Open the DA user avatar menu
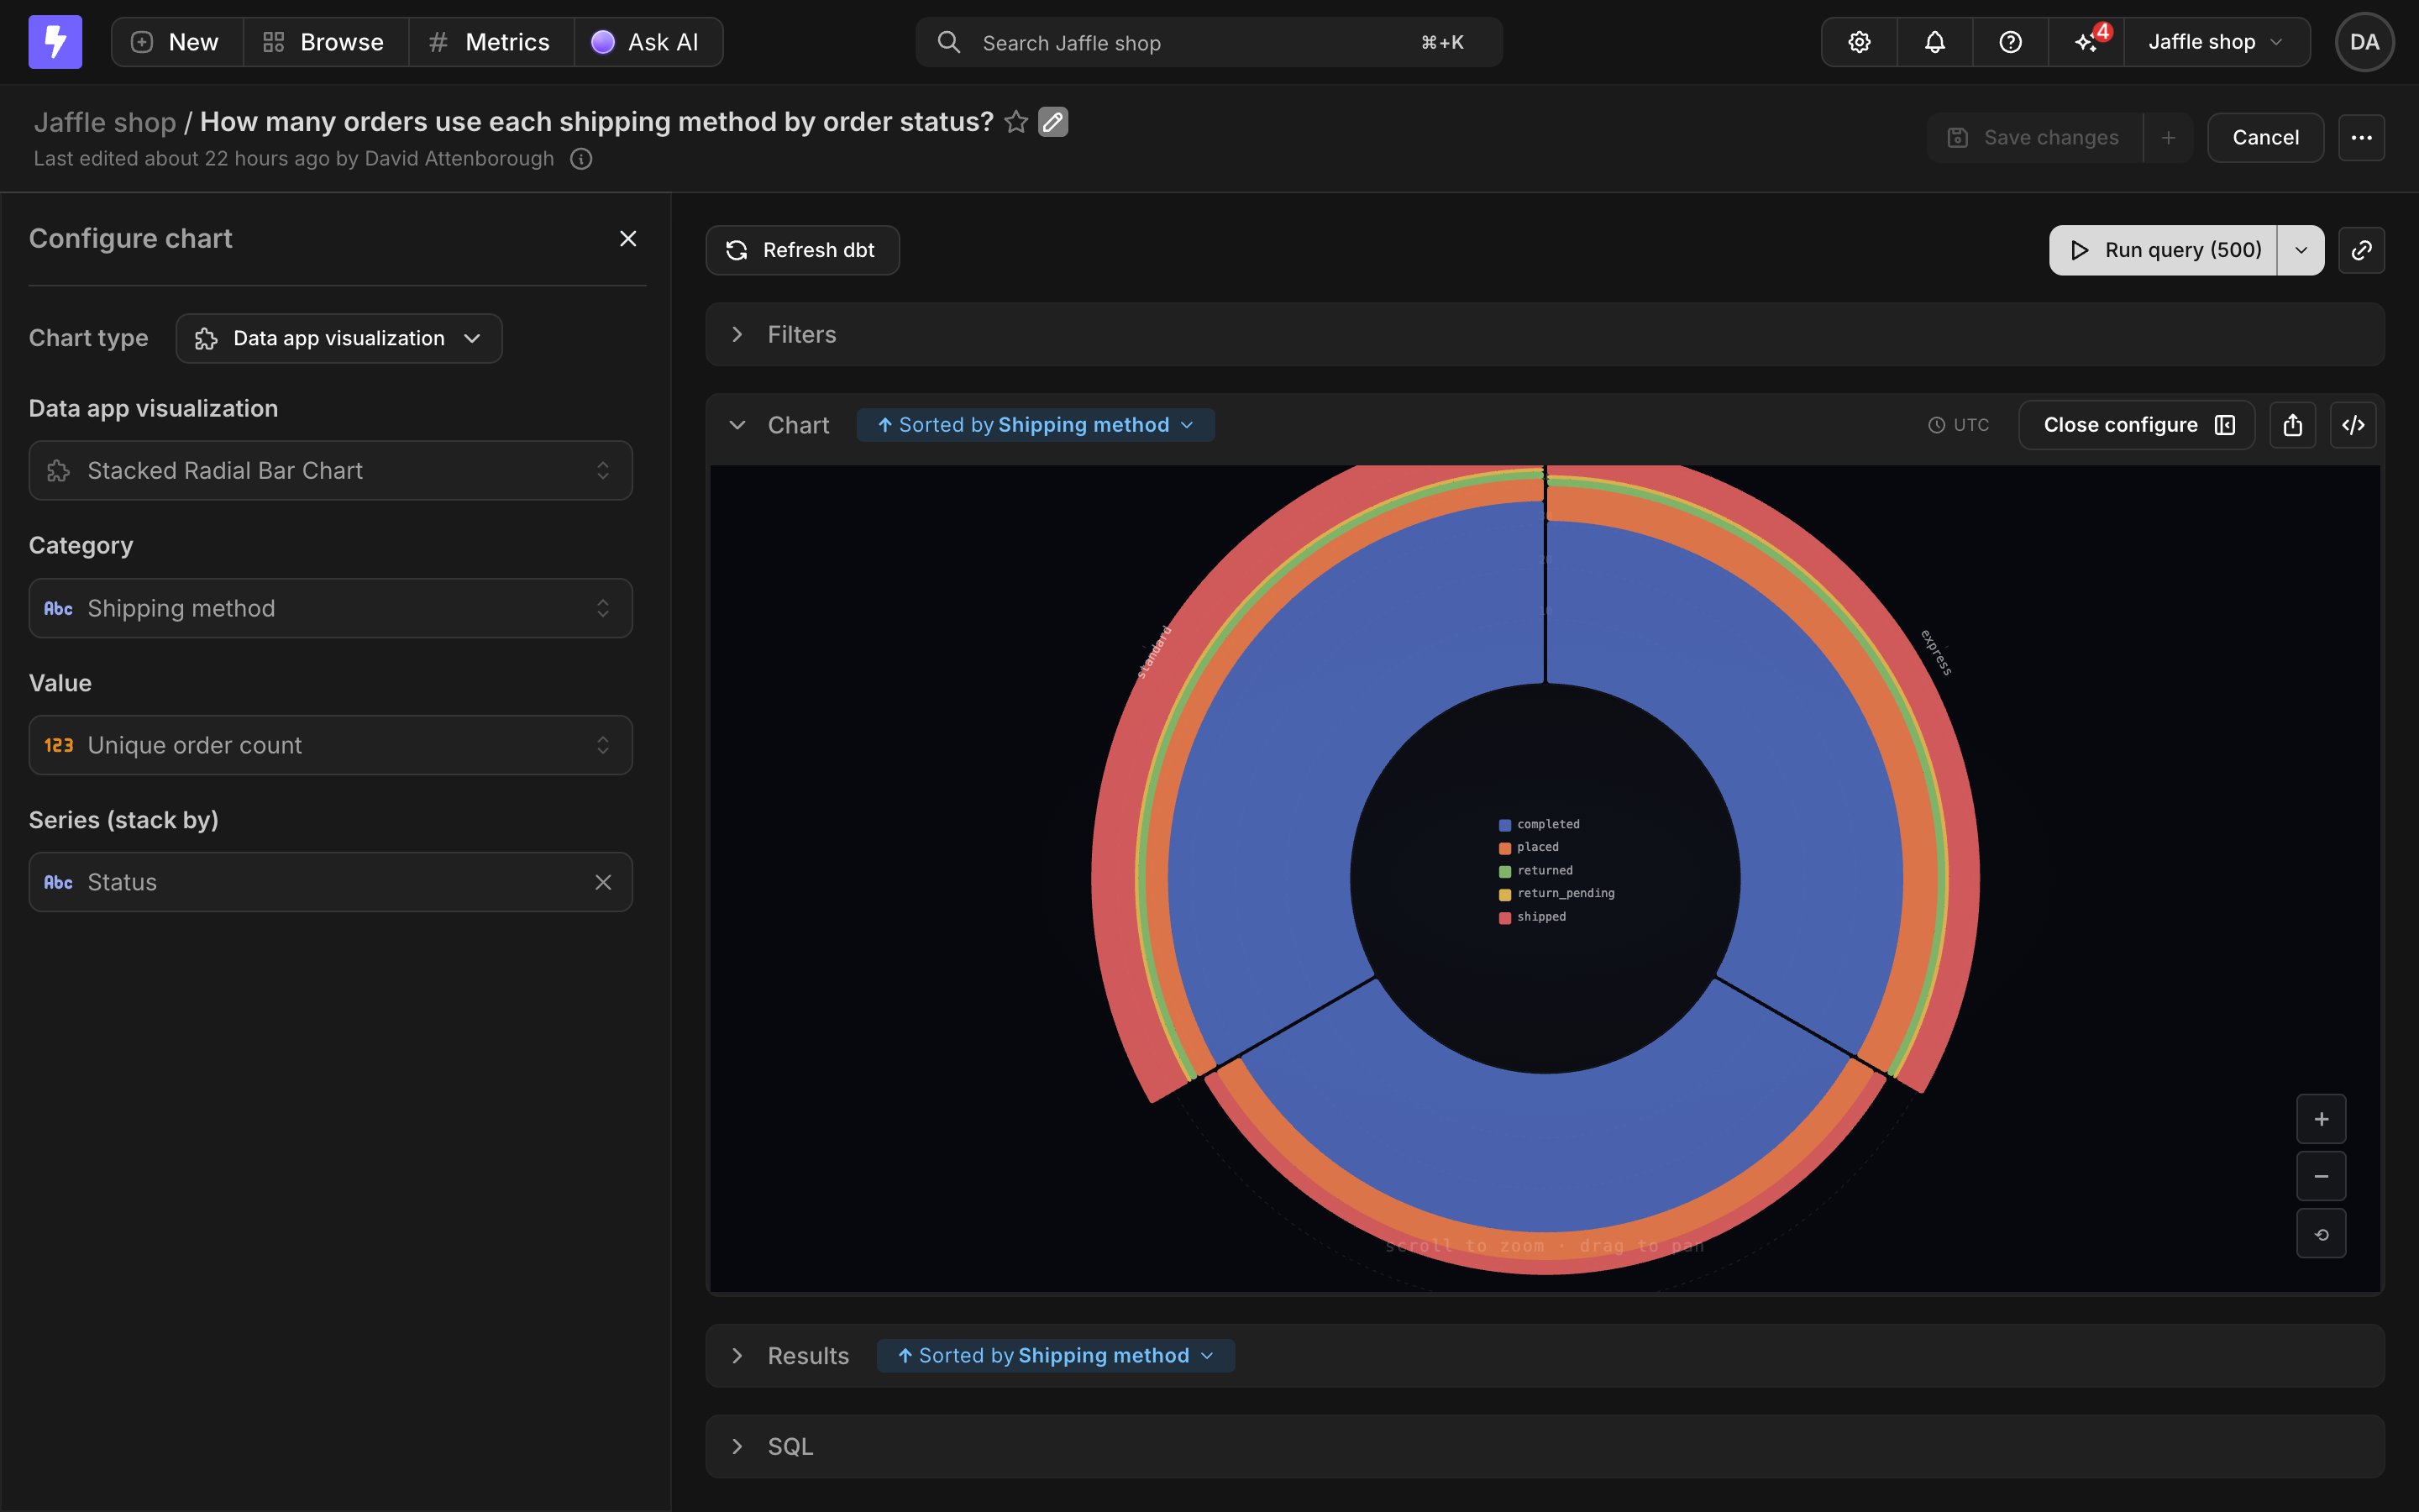2419x1512 pixels. pyautogui.click(x=2364, y=42)
